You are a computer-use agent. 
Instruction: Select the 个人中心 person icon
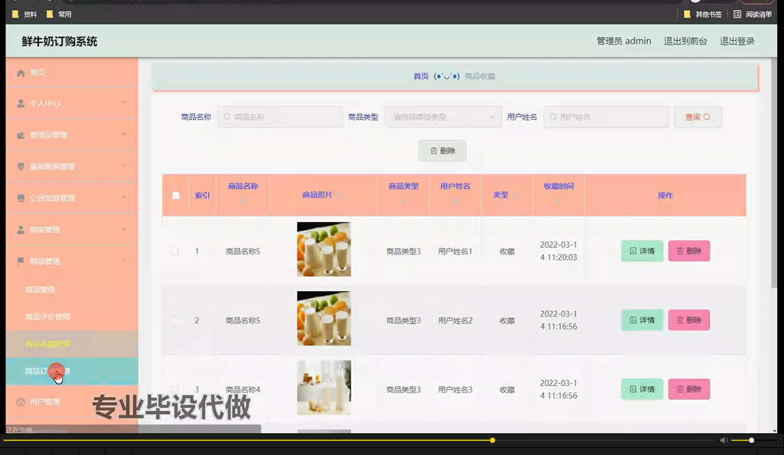pos(20,103)
